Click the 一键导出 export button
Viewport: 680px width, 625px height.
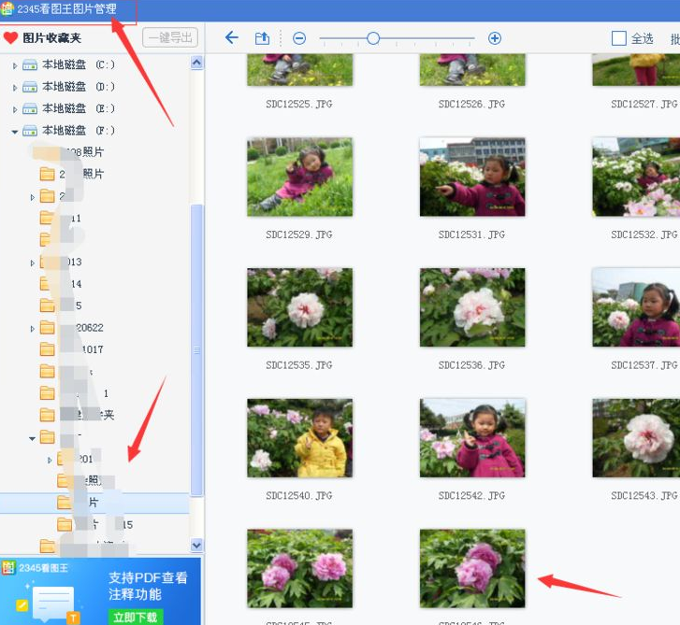(x=169, y=38)
